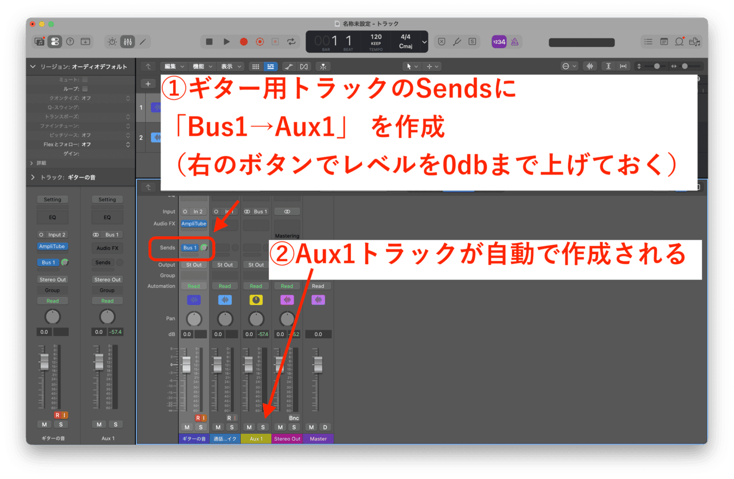Click the pan knob of the mixer Aux 1 strip
734x479 pixels.
(256, 318)
